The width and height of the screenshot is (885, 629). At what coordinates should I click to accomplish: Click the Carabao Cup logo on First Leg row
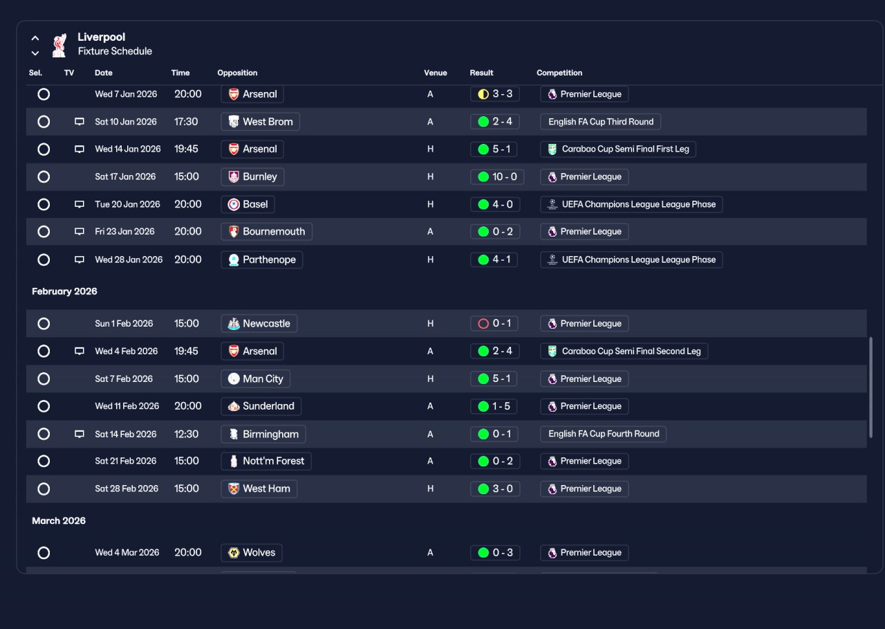[552, 149]
